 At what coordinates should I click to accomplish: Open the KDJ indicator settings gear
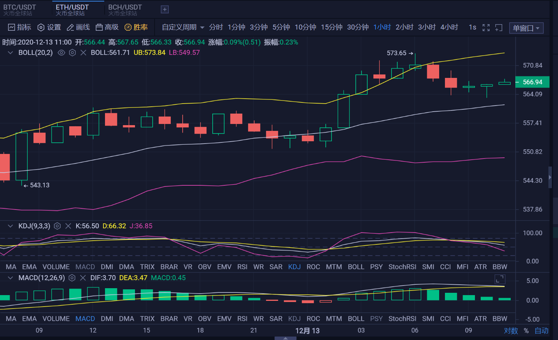[x=57, y=226]
